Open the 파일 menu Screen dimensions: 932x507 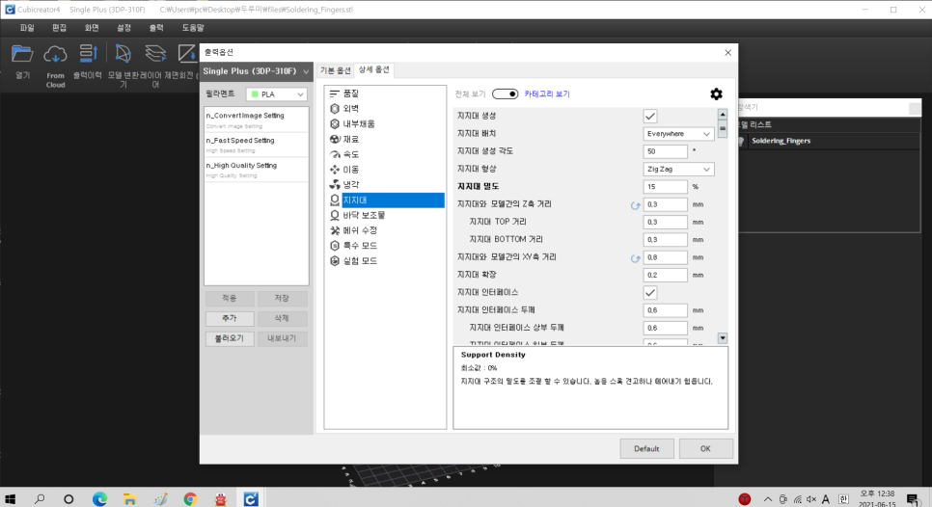click(x=27, y=28)
